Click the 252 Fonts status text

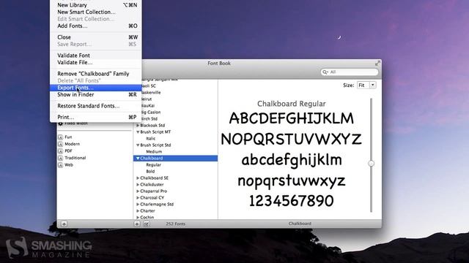pyautogui.click(x=176, y=224)
